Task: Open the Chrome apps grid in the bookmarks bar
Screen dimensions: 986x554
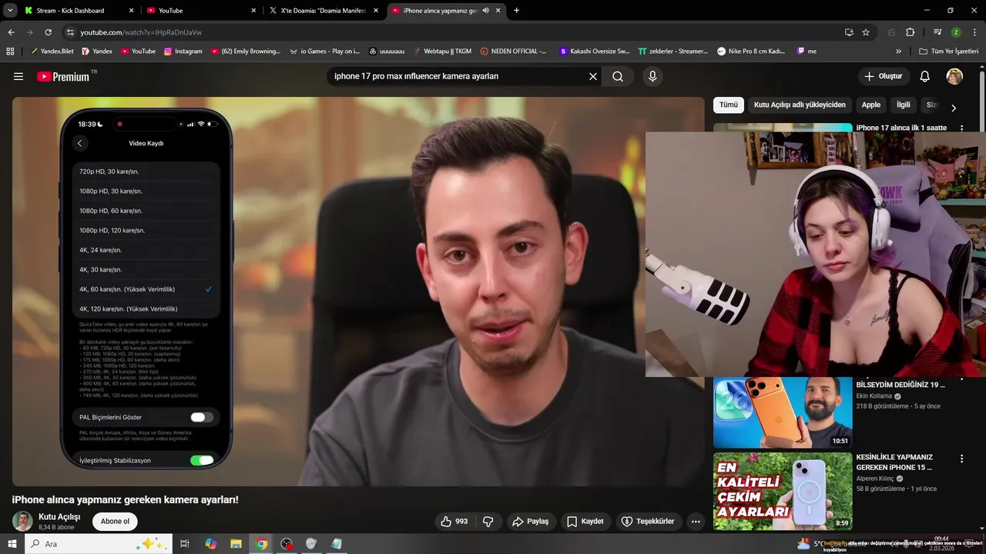Action: click(x=10, y=52)
